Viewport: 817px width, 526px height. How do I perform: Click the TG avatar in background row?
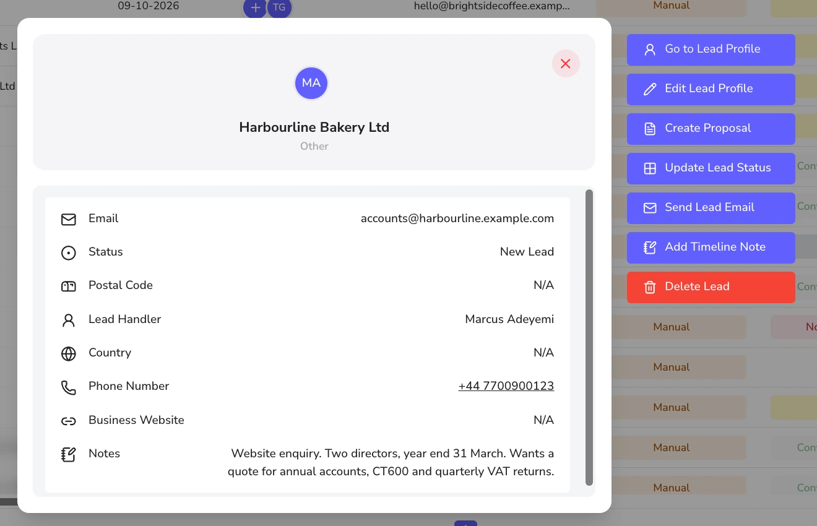point(279,7)
